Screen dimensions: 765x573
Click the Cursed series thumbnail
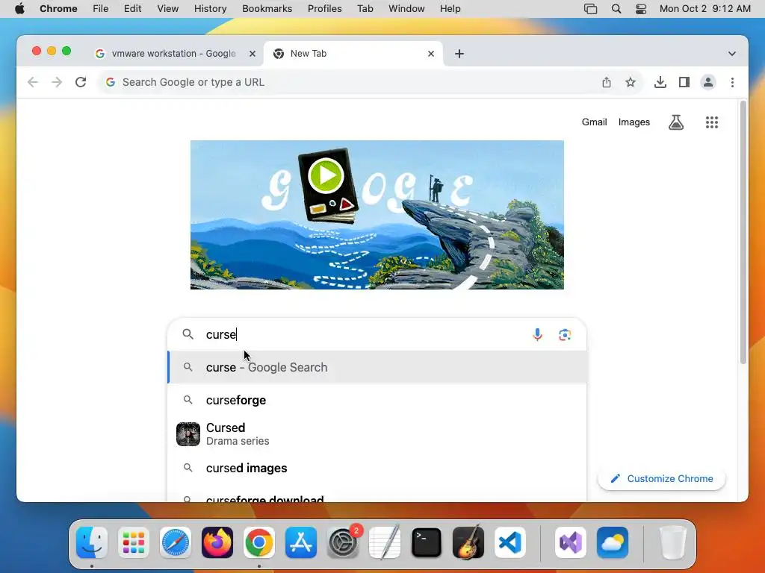coord(188,434)
